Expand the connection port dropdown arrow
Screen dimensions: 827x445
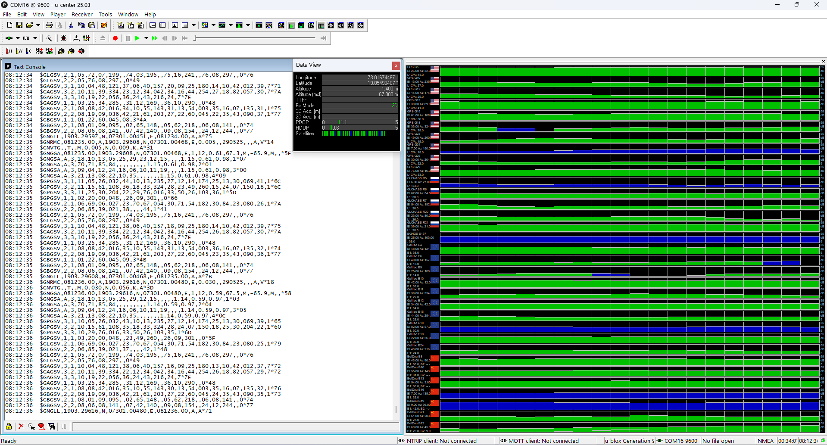[18, 38]
